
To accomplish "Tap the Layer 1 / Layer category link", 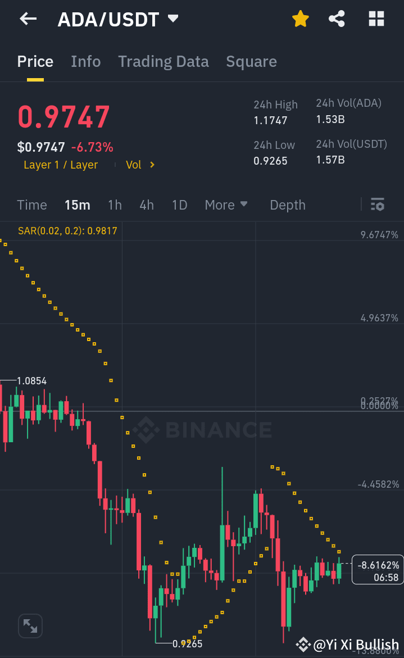I will (x=60, y=165).
